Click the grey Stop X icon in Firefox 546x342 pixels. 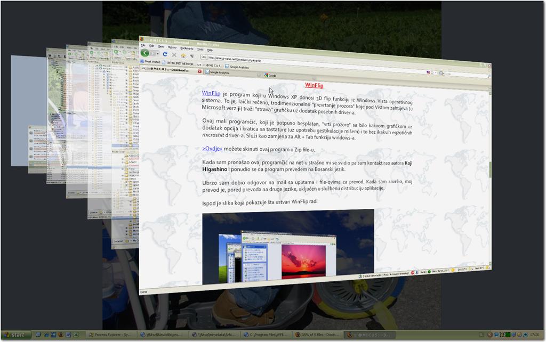pyautogui.click(x=174, y=55)
